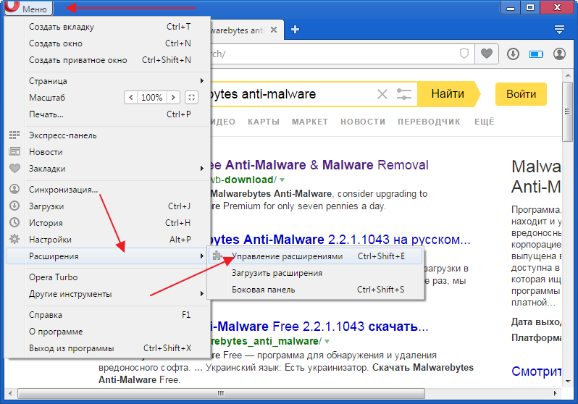Expand the Другие инструменты submenu
Image resolution: width=578 pixels, height=404 pixels.
[109, 294]
